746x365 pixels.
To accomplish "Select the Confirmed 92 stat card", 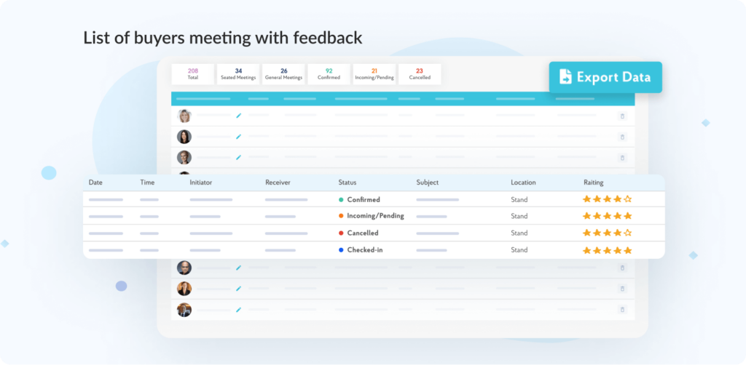I will (329, 74).
